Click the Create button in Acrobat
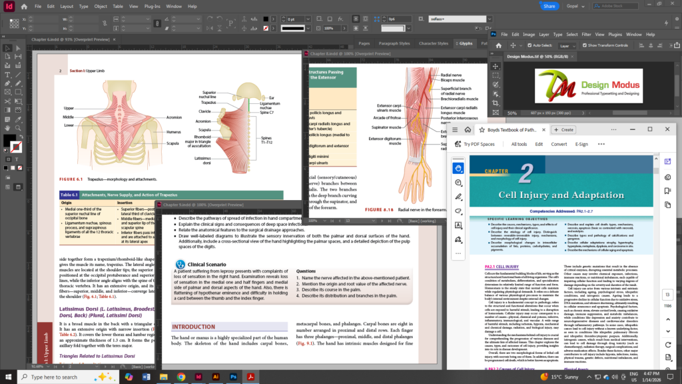 click(563, 130)
